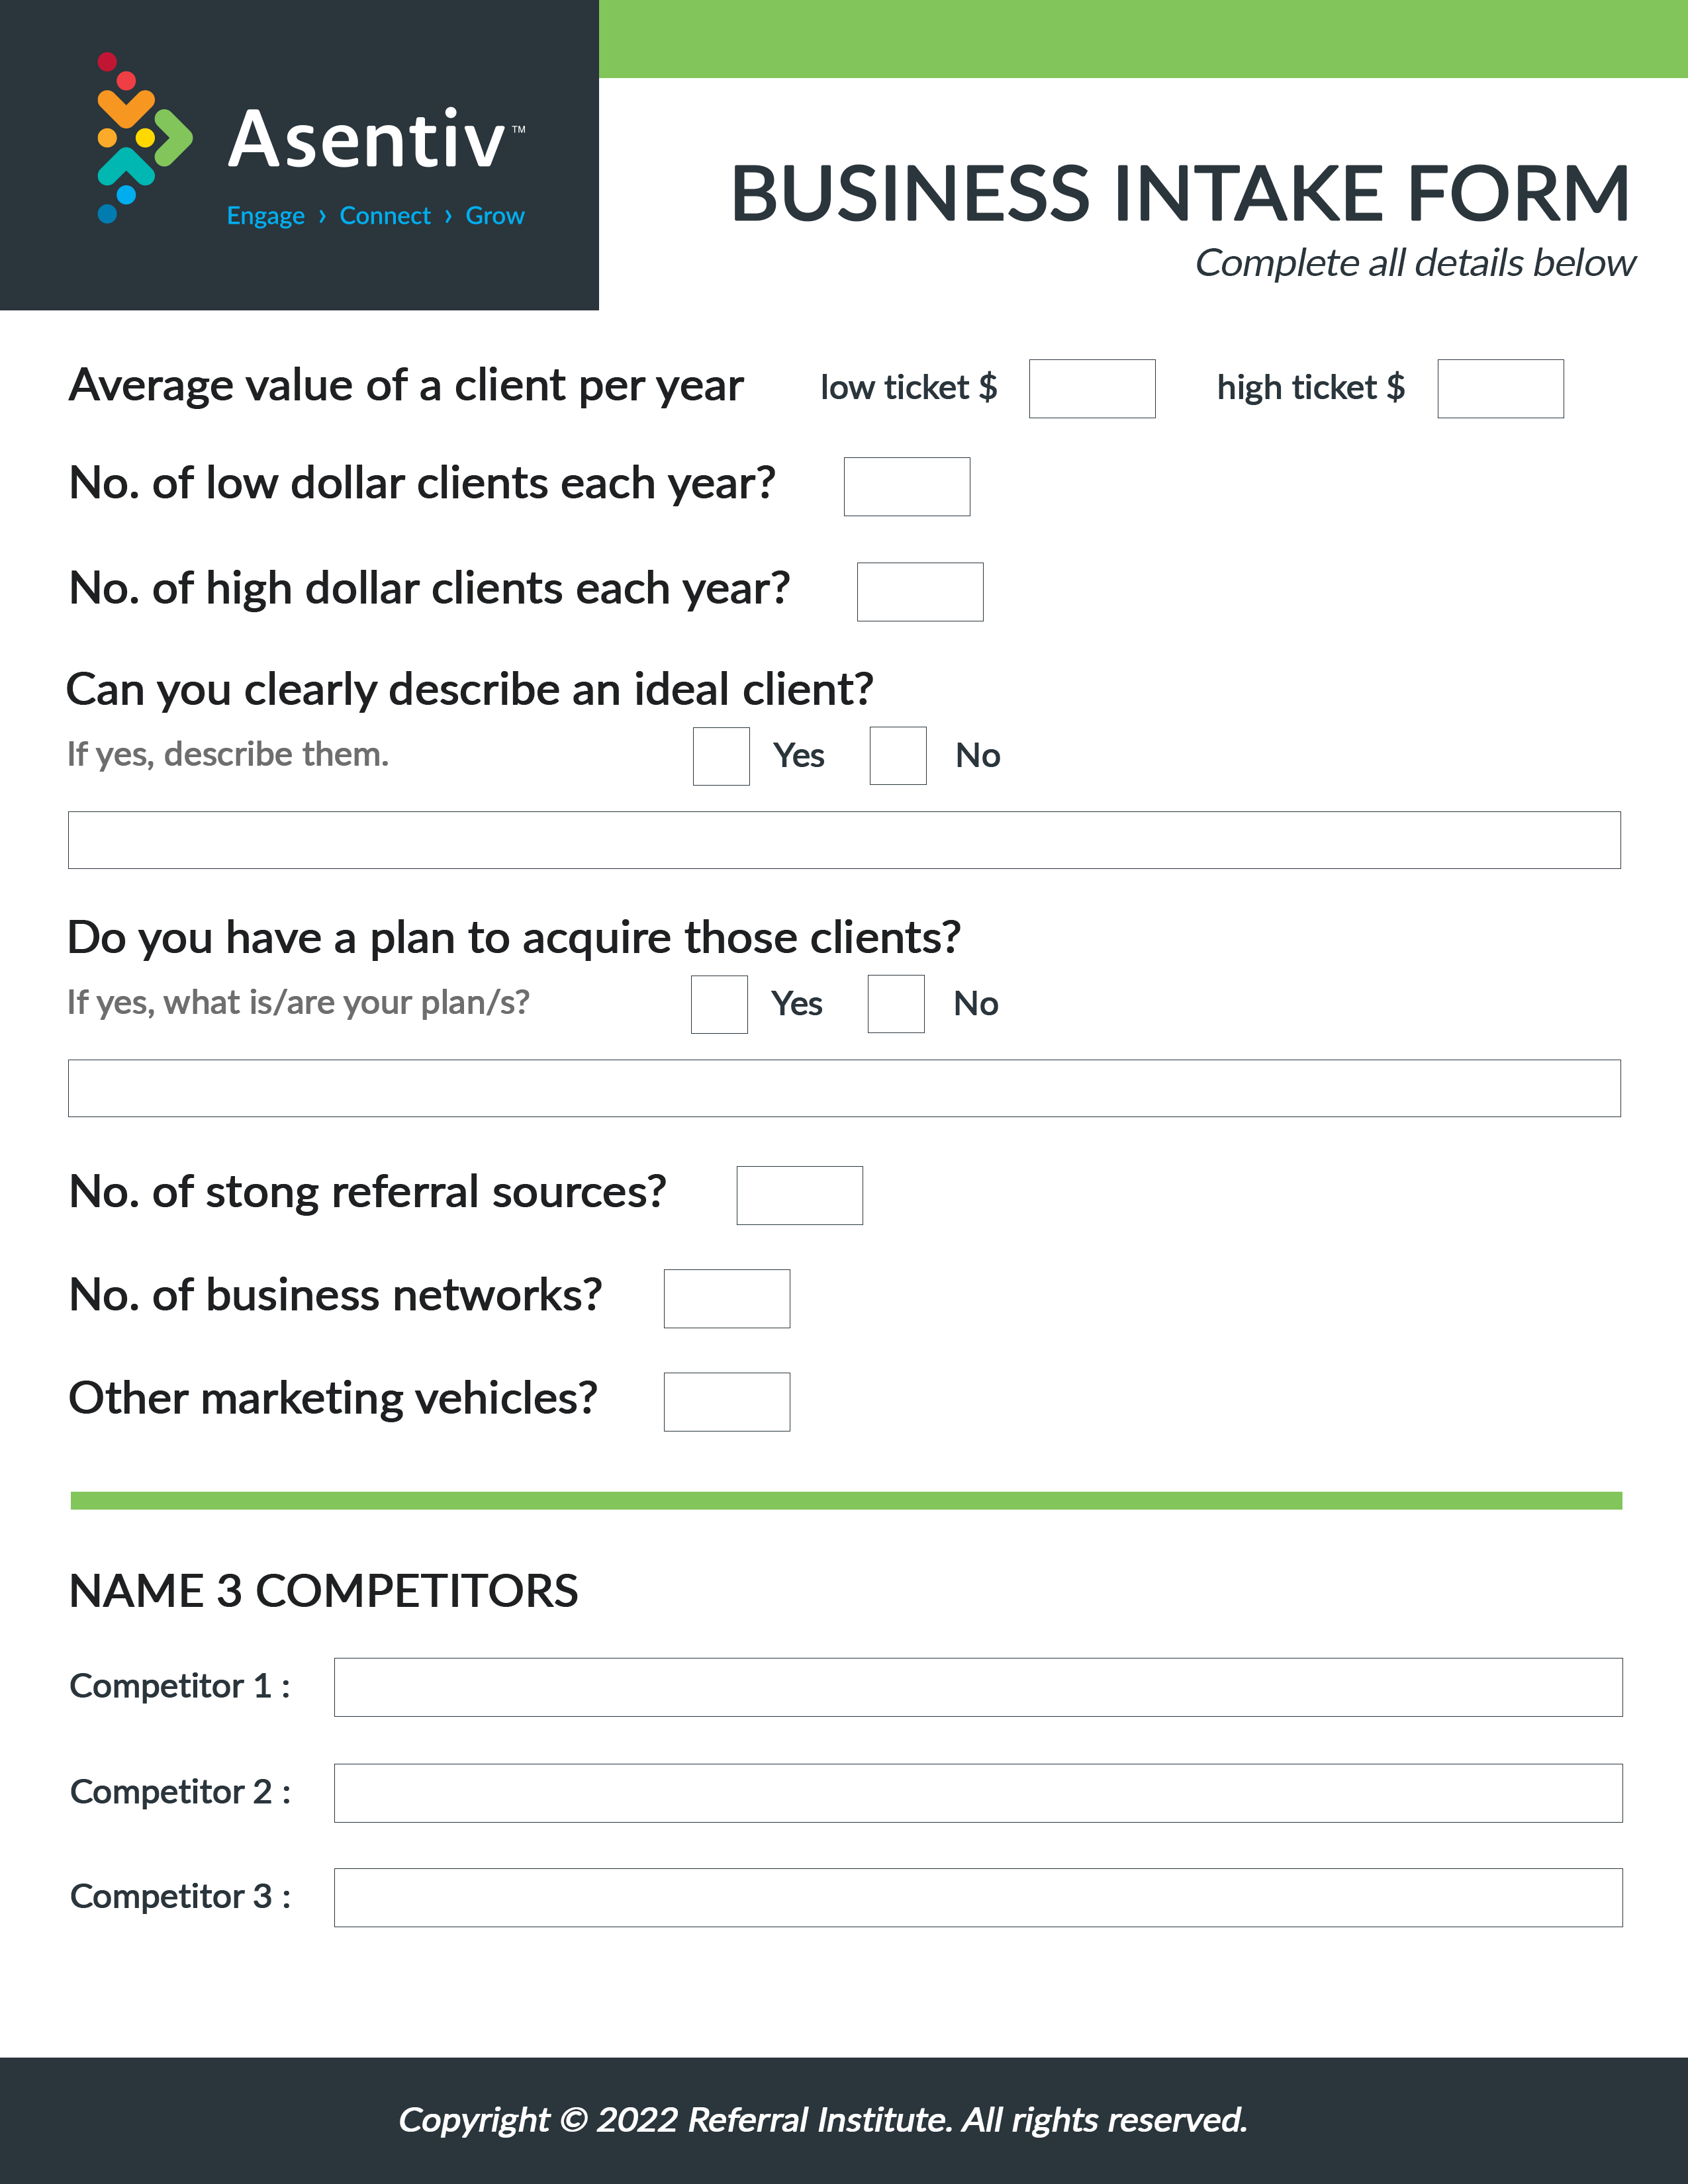Click the Engage Connect Grow tagline
The width and height of the screenshot is (1688, 2184).
[376, 216]
